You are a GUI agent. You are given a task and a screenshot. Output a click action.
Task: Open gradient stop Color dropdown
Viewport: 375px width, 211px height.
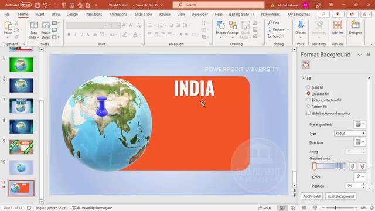359,176
